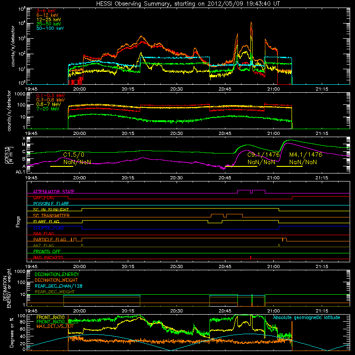Screen dimensions: 355x355
Task: Select the ATTENUATOR_STATE flag label
Action: coord(54,192)
